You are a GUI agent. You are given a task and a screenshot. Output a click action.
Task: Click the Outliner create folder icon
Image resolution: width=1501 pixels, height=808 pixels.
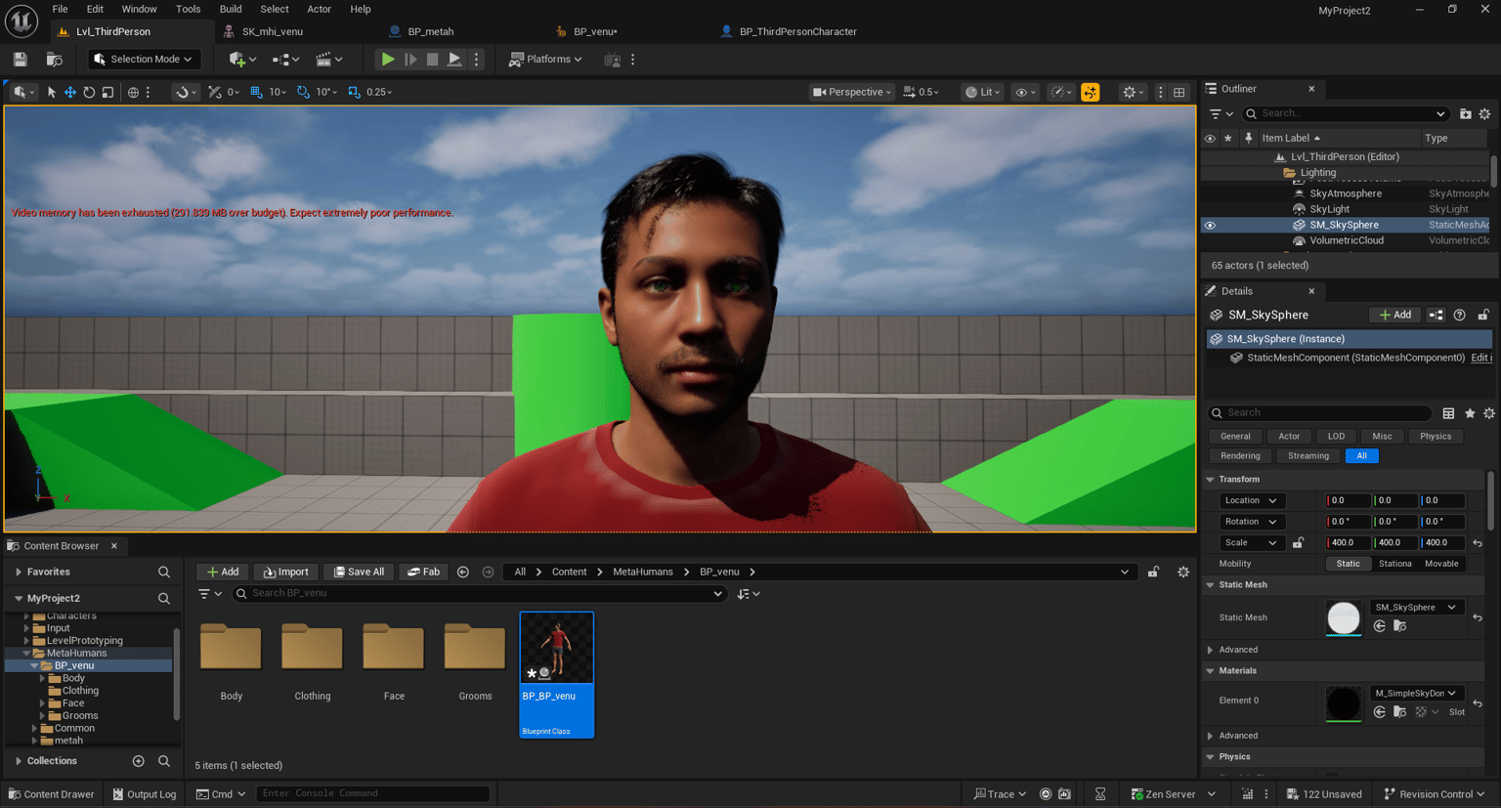click(1465, 114)
